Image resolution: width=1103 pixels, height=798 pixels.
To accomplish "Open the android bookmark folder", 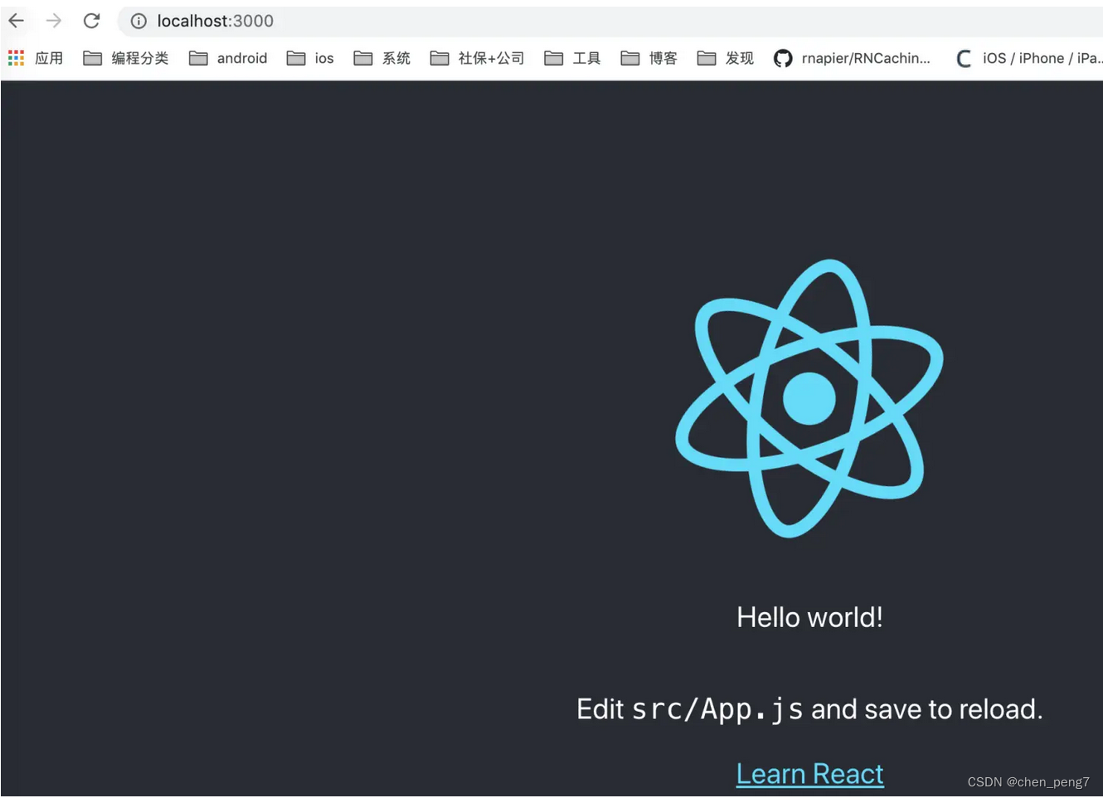I will [x=228, y=58].
